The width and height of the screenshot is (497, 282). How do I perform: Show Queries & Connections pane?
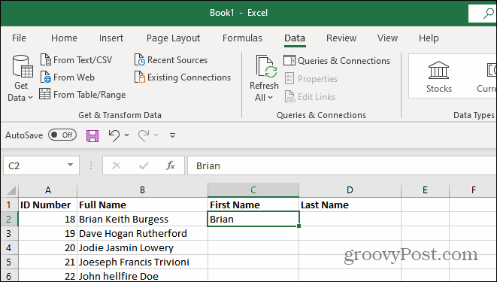tap(337, 60)
